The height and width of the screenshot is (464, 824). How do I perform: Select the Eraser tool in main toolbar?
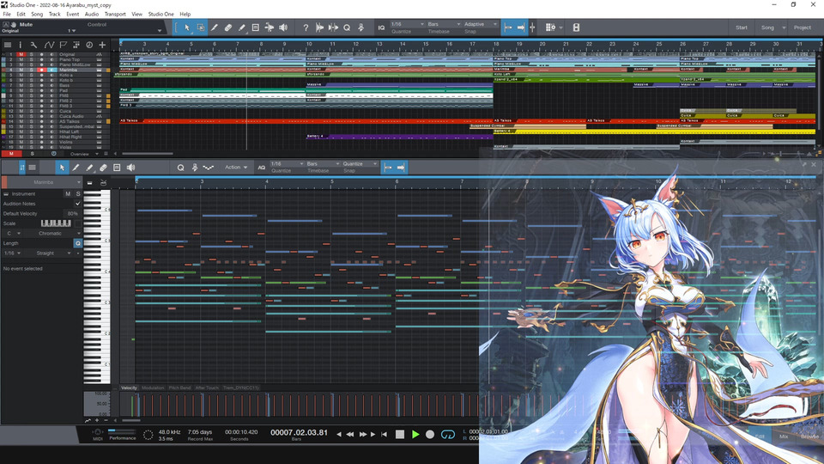pos(228,27)
